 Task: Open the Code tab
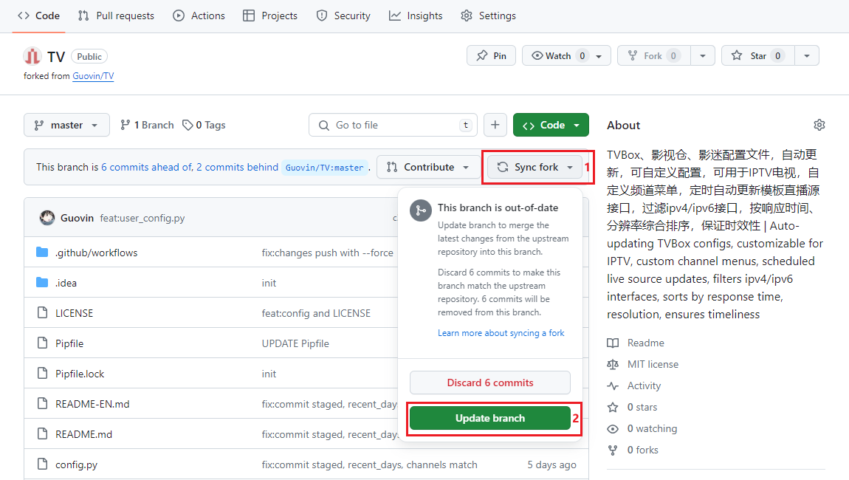[38, 16]
